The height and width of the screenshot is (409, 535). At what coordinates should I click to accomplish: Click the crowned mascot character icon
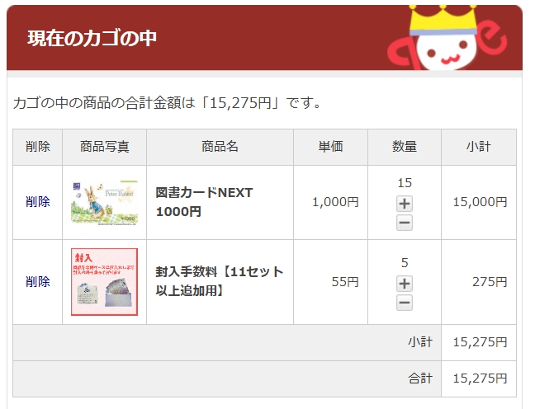pos(447,38)
